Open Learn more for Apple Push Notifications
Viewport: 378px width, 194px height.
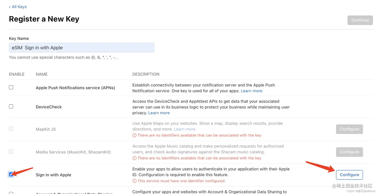point(251,91)
